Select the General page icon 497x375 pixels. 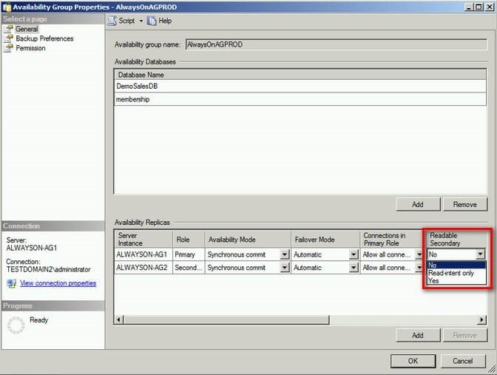tap(10, 29)
